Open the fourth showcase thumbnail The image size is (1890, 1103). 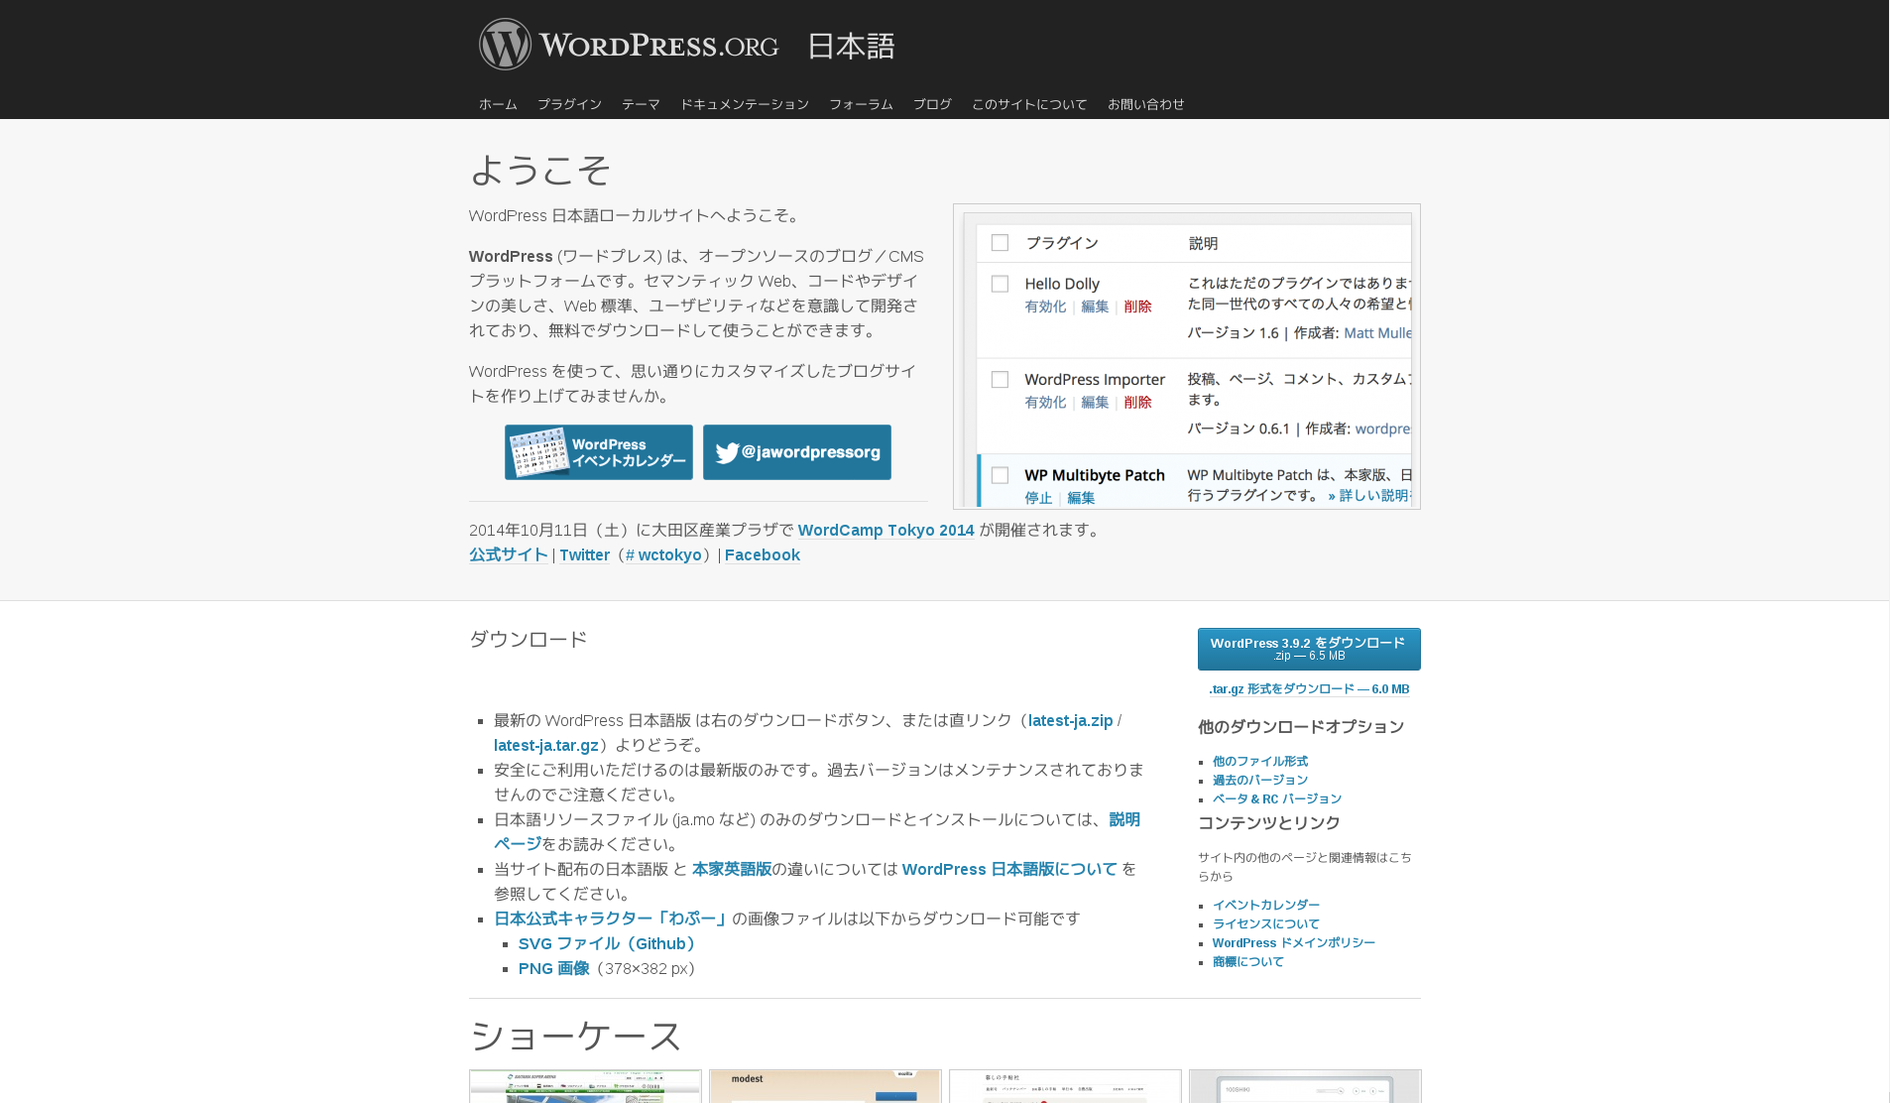[1305, 1086]
